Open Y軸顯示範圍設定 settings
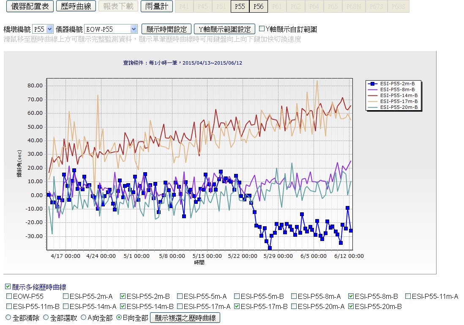This screenshot has height=325, width=464. click(224, 29)
